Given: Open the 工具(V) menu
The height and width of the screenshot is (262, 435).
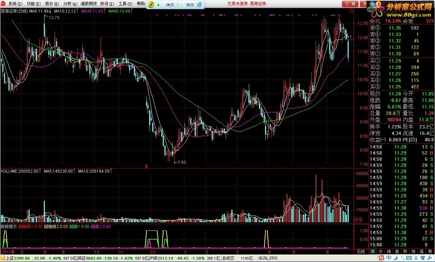Looking at the screenshot, I should tap(125, 4).
